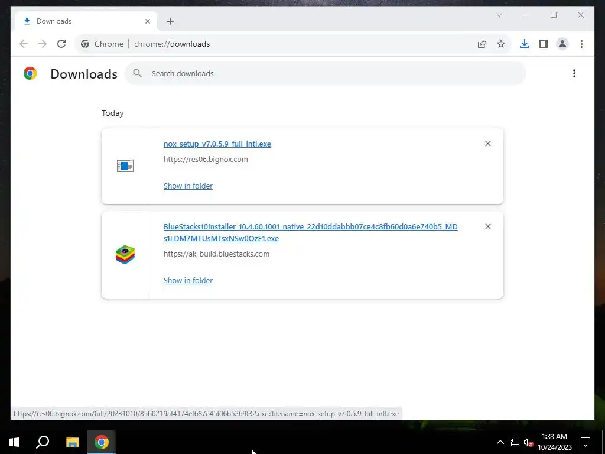Click the nox setup file icon
The image size is (605, 454).
point(125,166)
